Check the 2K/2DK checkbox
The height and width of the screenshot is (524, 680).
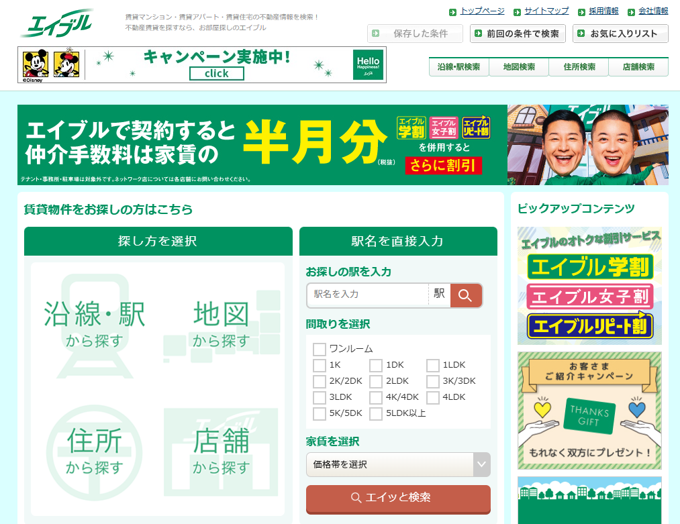(320, 381)
